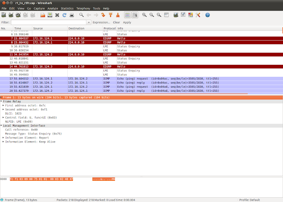
Task: Close this capture file (X icon)
Action: 57,15
